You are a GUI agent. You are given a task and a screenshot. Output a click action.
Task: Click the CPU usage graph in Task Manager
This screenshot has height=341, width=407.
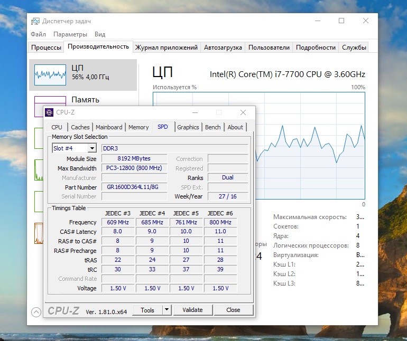pyautogui.click(x=310, y=146)
